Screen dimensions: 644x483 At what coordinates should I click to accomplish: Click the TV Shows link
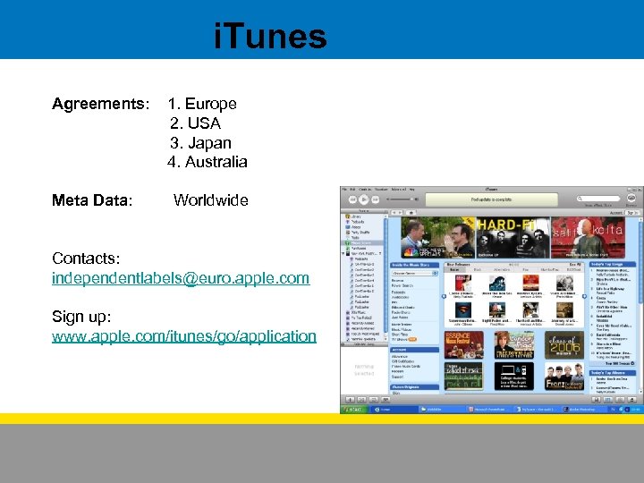pyautogui.click(x=401, y=340)
